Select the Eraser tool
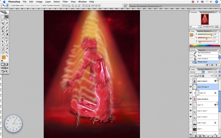Image resolution: width=221 pixels, height=138 pixels. (x=3, y=34)
